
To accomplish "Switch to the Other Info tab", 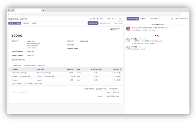I will [x=41, y=65].
